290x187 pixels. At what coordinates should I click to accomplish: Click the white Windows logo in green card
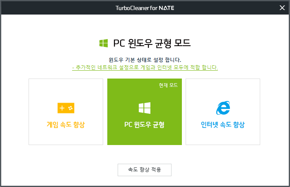coord(145,108)
